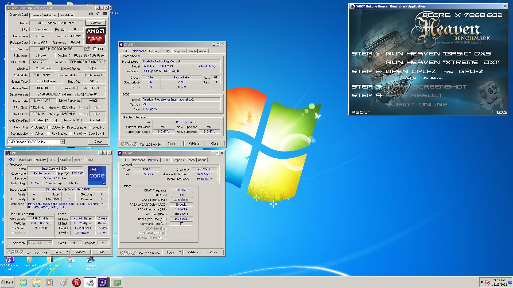The image size is (513, 288).
Task: Toggle CUDA checkbox
Action: point(49,127)
